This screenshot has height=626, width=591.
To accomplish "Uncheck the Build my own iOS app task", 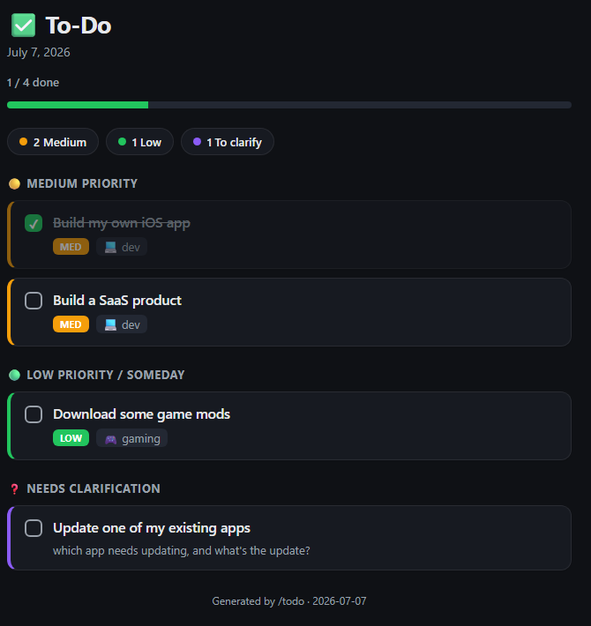I will pos(34,223).
